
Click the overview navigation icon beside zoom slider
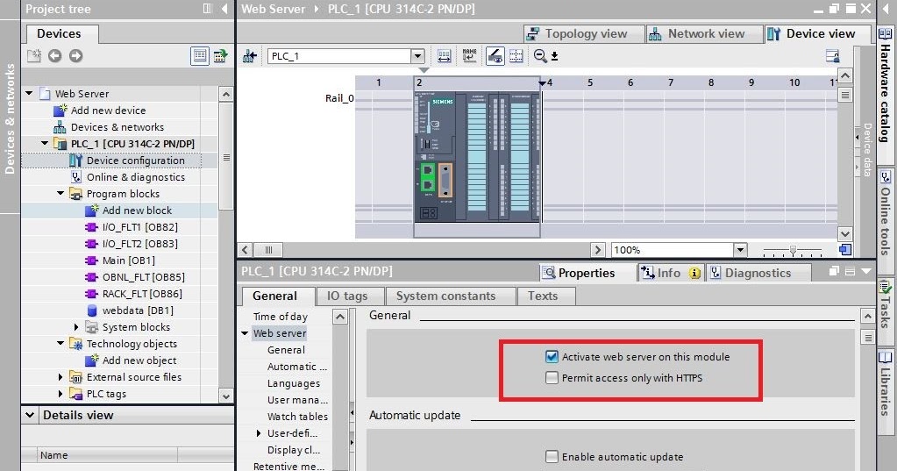click(845, 250)
